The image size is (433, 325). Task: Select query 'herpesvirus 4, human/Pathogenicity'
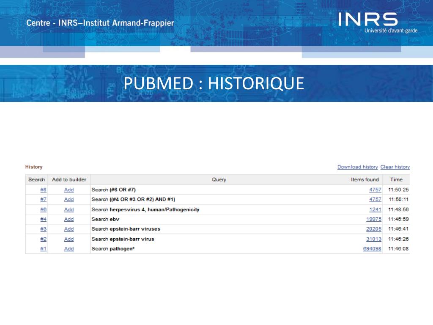154,209
